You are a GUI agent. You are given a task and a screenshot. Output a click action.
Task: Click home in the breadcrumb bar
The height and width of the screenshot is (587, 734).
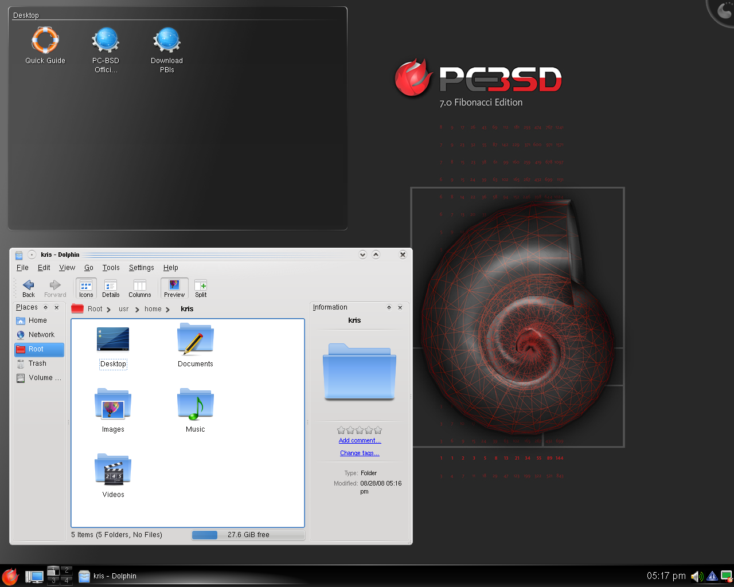coord(153,309)
